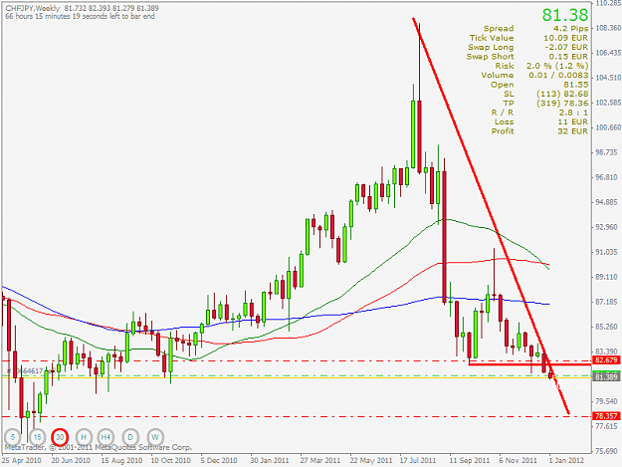Viewport: 622px width, 467px height.
Task: Click the Risk value 2.0 % (1.2 %)
Action: [x=557, y=66]
